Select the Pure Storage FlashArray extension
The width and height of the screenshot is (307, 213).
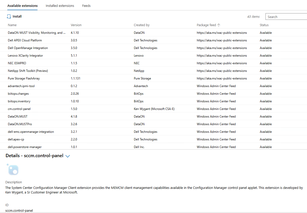24,78
